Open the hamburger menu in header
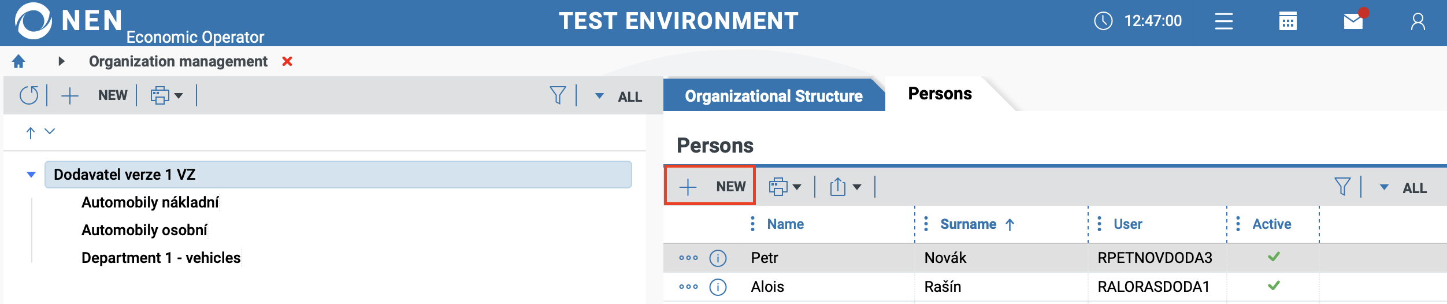 pos(1223,21)
